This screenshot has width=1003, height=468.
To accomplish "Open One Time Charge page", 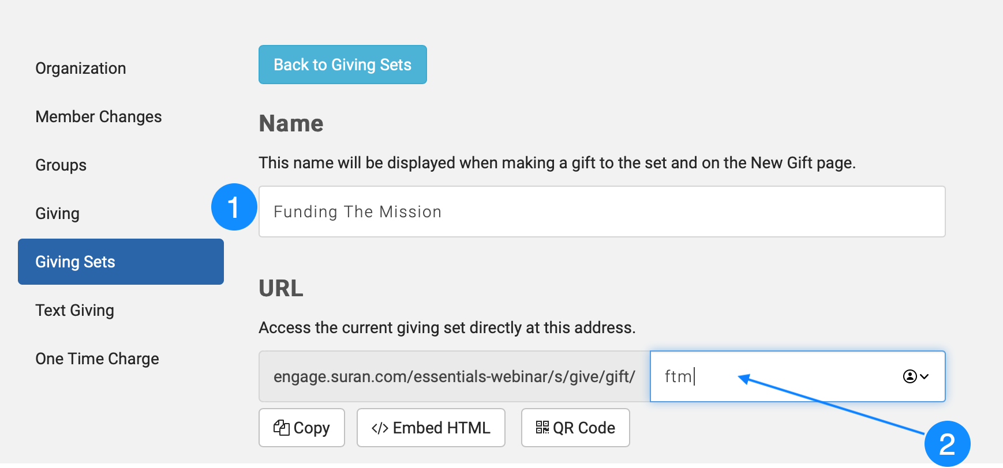I will coord(97,358).
